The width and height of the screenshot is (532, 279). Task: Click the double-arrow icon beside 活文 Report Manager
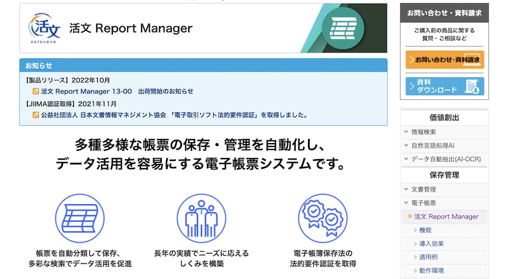click(410, 216)
